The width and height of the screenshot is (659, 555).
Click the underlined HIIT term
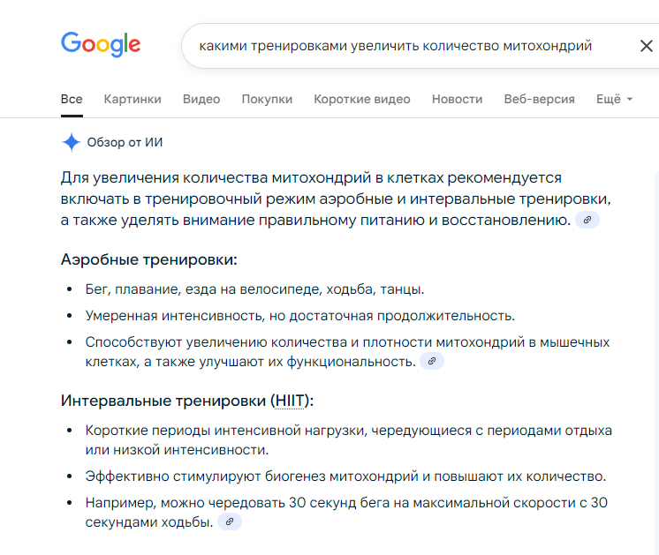(289, 401)
